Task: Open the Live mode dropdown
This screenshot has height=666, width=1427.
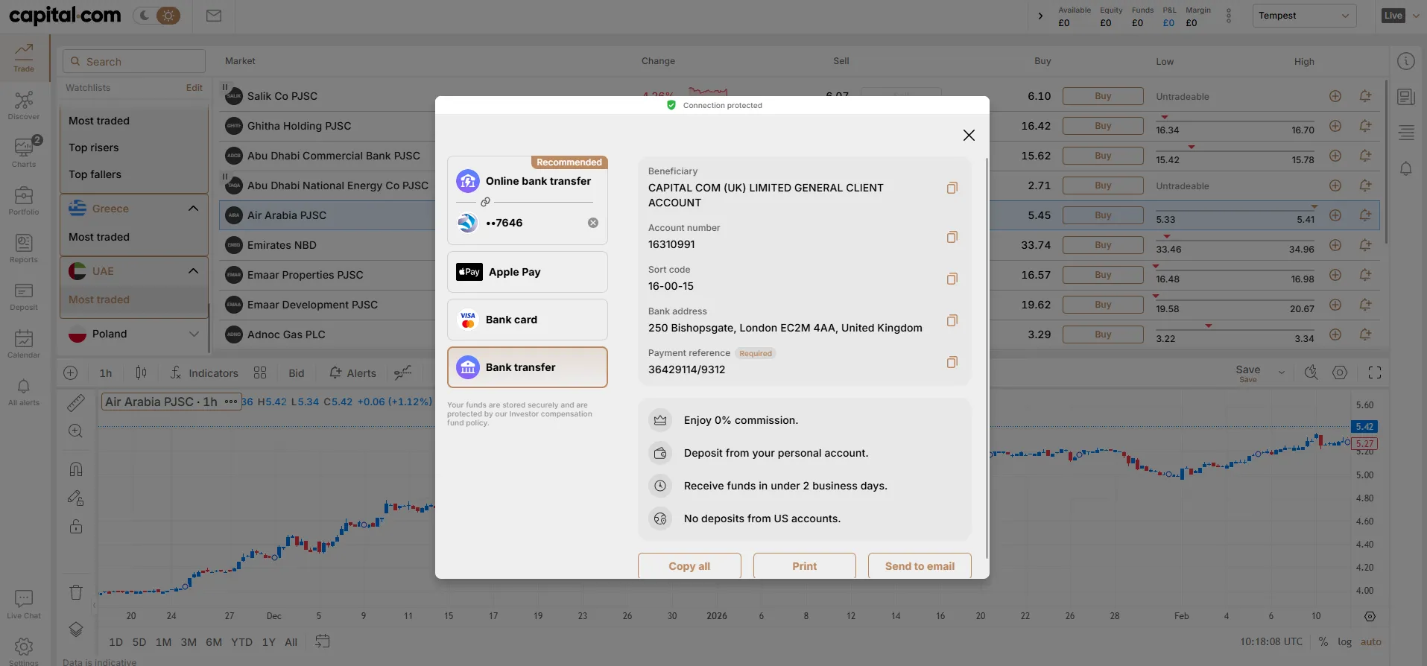Action: tap(1400, 16)
